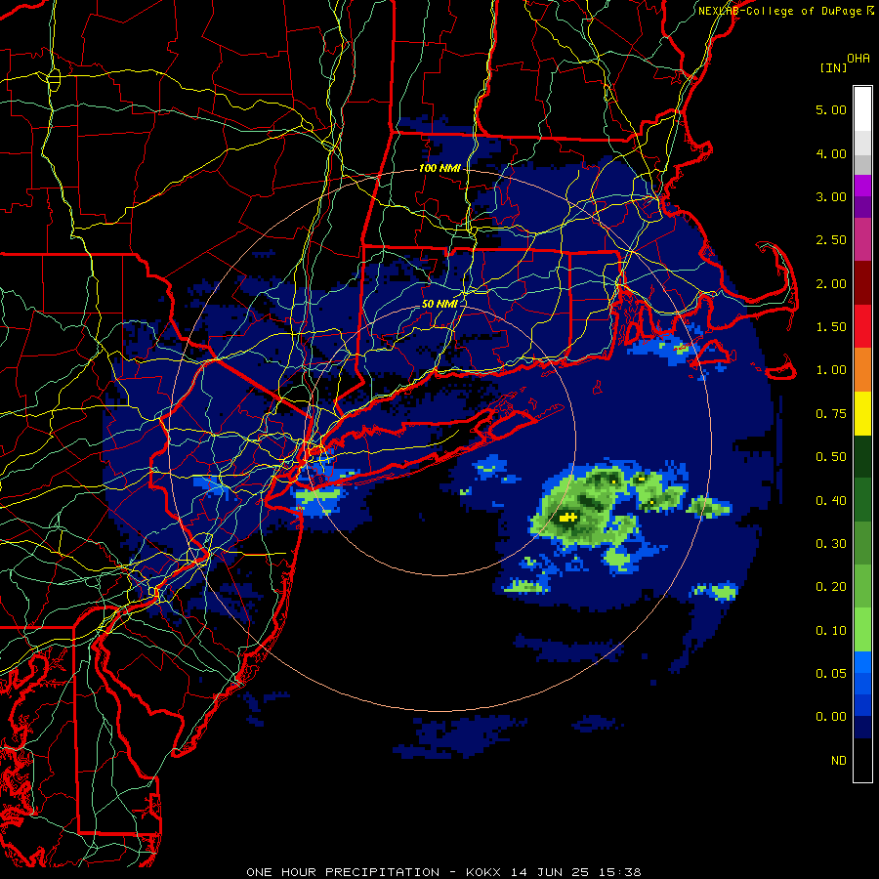879x879 pixels.
Task: Pick the yellow legend swatch
Action: (x=862, y=413)
